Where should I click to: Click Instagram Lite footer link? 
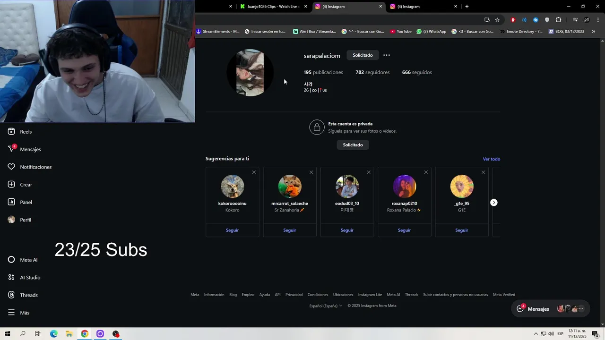pyautogui.click(x=370, y=295)
